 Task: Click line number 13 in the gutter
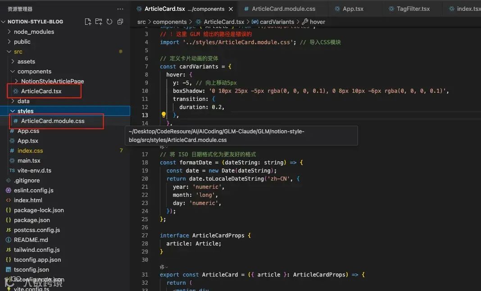click(145, 115)
